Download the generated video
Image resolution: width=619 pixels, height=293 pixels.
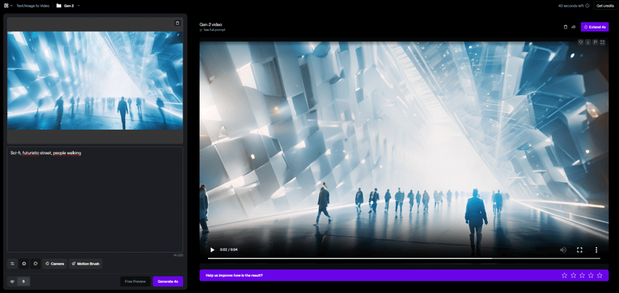(588, 42)
